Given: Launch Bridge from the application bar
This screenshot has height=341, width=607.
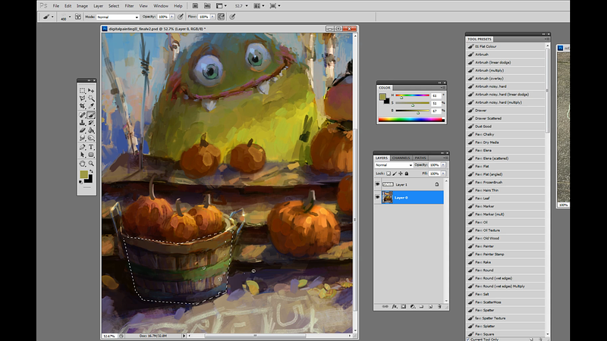Looking at the screenshot, I should 195,6.
